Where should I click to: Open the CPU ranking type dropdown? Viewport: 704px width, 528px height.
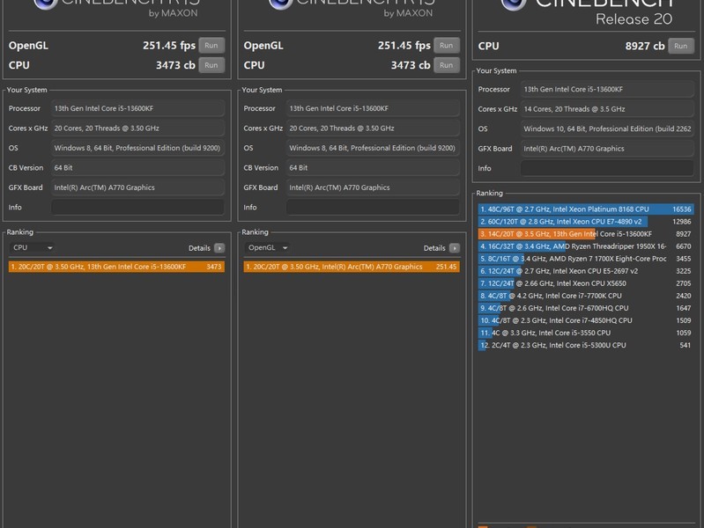[33, 247]
